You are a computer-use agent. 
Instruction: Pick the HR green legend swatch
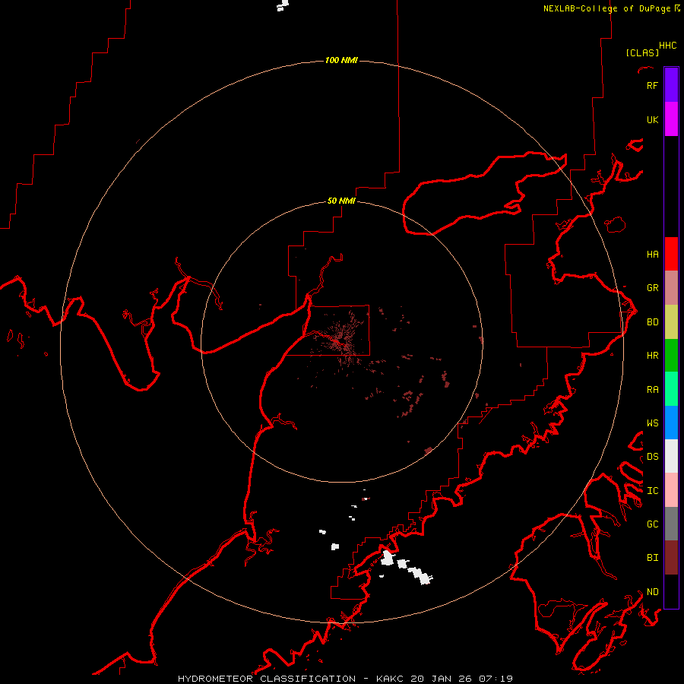pyautogui.click(x=671, y=355)
